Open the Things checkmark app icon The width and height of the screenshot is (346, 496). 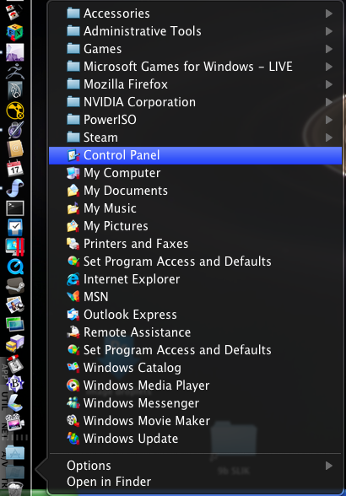[x=15, y=227]
